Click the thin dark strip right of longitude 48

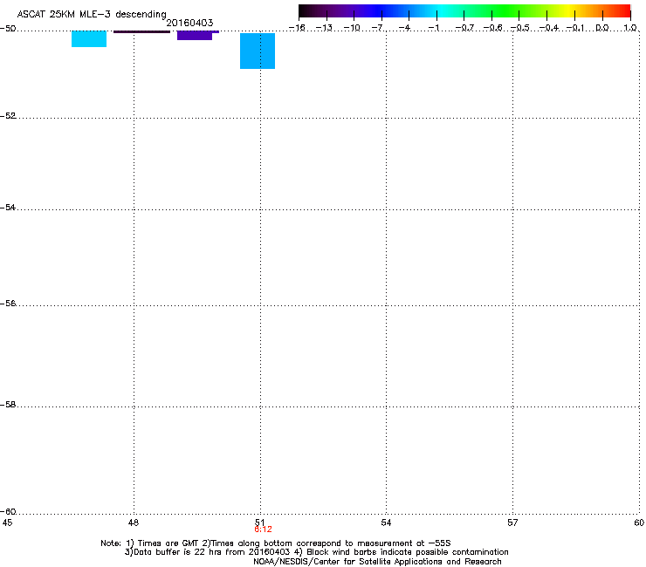[x=141, y=31]
